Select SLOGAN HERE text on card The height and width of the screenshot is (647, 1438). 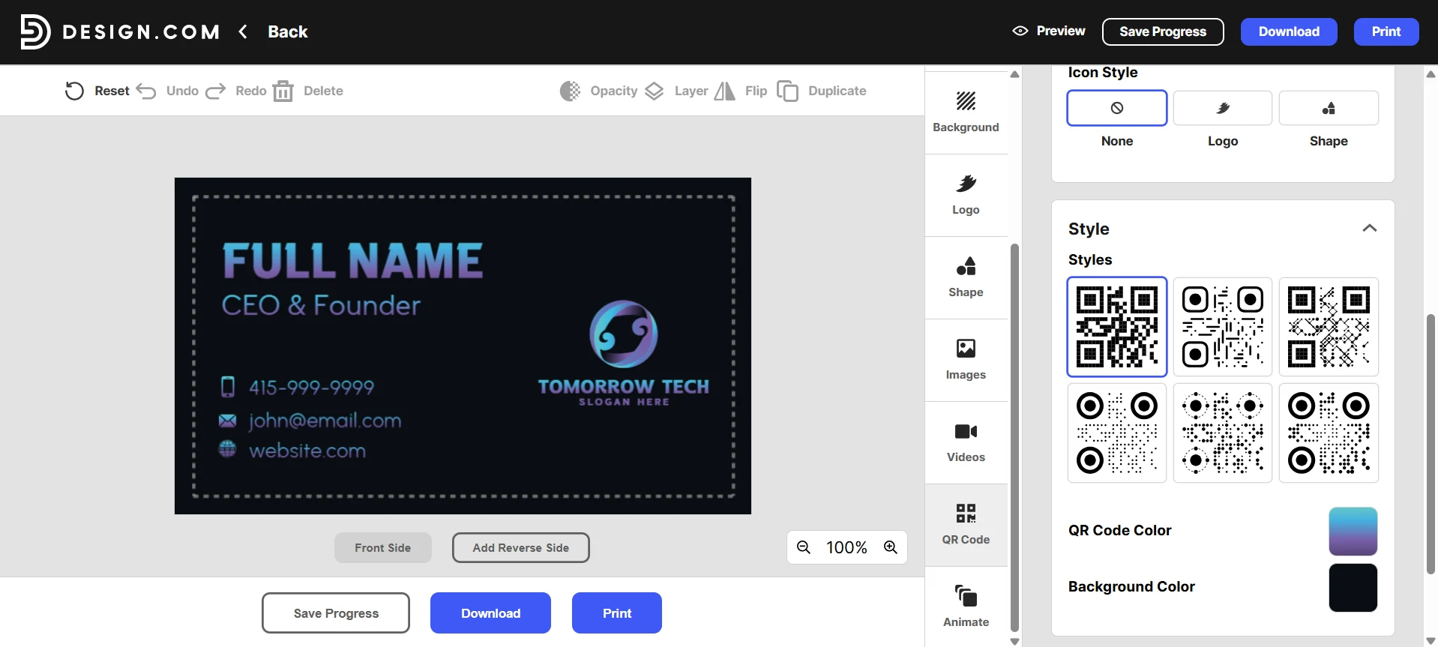pyautogui.click(x=624, y=402)
